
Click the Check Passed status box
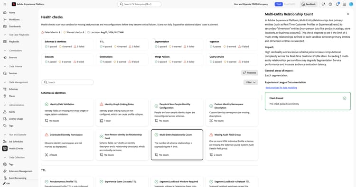coord(308,101)
